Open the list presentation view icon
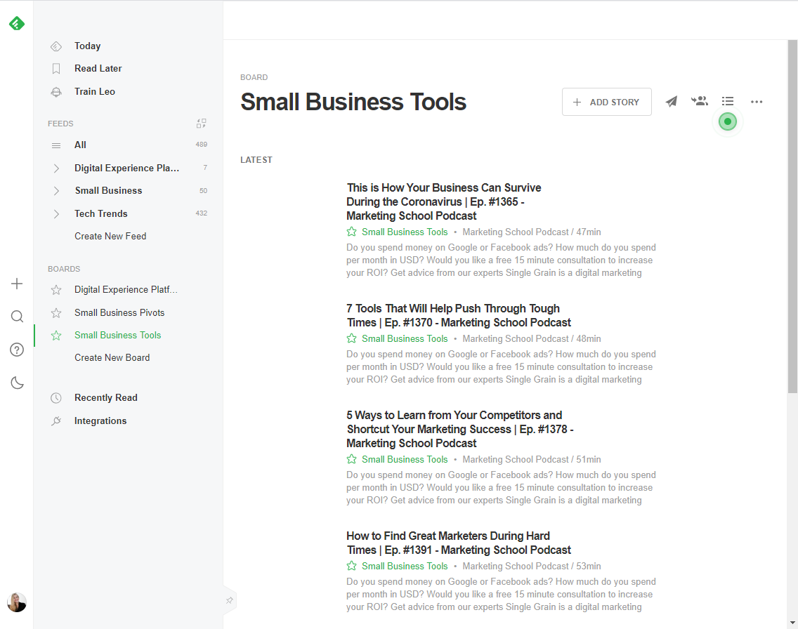798x629 pixels. pyautogui.click(x=728, y=101)
